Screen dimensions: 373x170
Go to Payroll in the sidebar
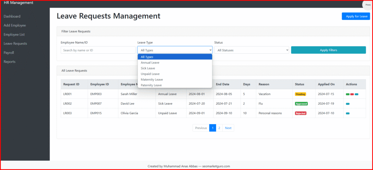[x=9, y=53]
